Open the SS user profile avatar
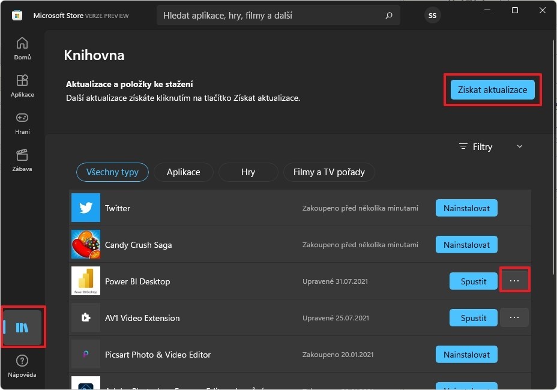Viewport: 557px width, 390px height. pyautogui.click(x=432, y=16)
